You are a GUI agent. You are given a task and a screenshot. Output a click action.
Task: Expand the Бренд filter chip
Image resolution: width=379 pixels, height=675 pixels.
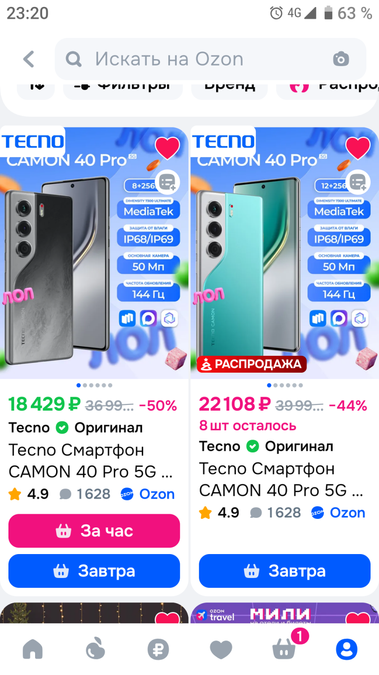coord(229,87)
